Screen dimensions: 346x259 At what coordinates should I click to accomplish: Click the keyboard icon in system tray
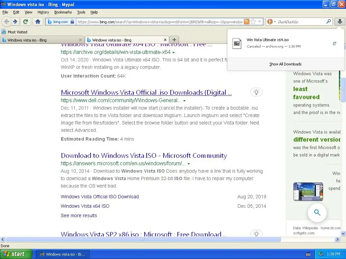(308, 254)
